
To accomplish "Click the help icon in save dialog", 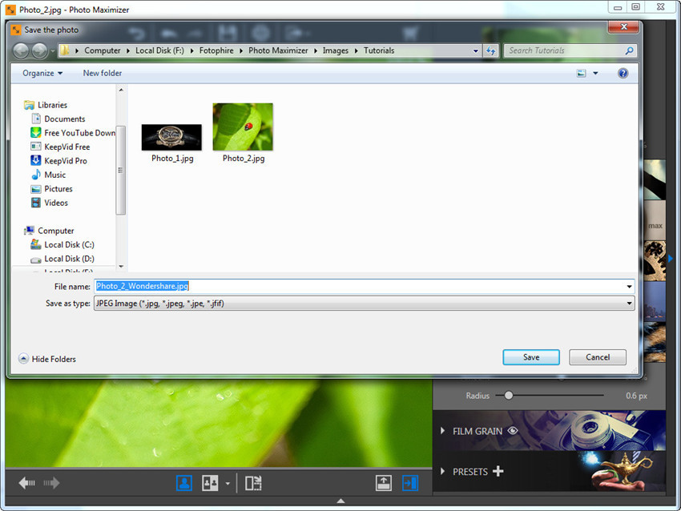I will click(623, 73).
